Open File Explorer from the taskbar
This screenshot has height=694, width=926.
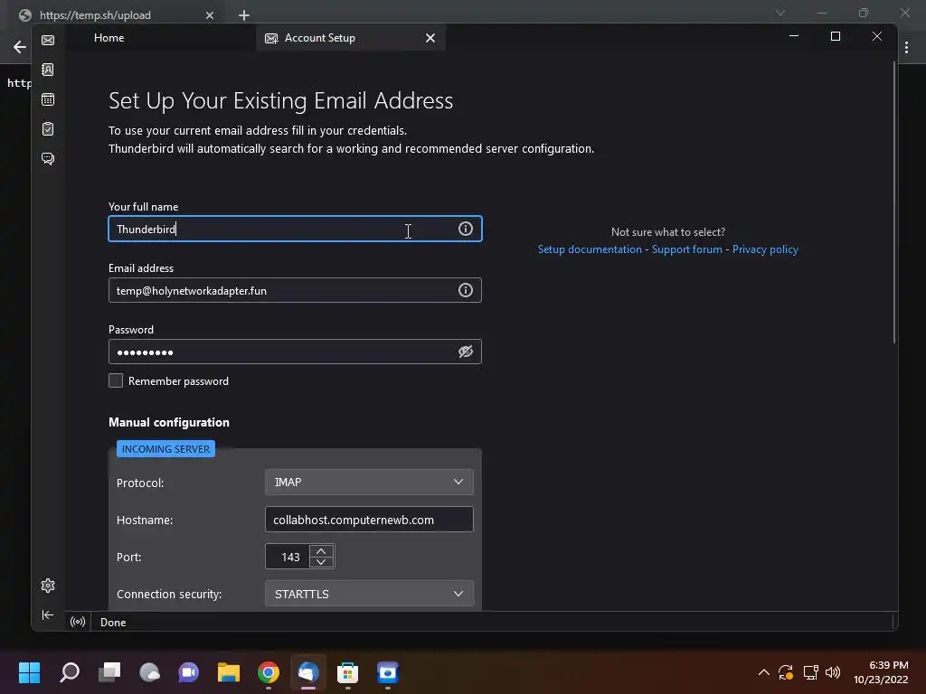pos(229,672)
